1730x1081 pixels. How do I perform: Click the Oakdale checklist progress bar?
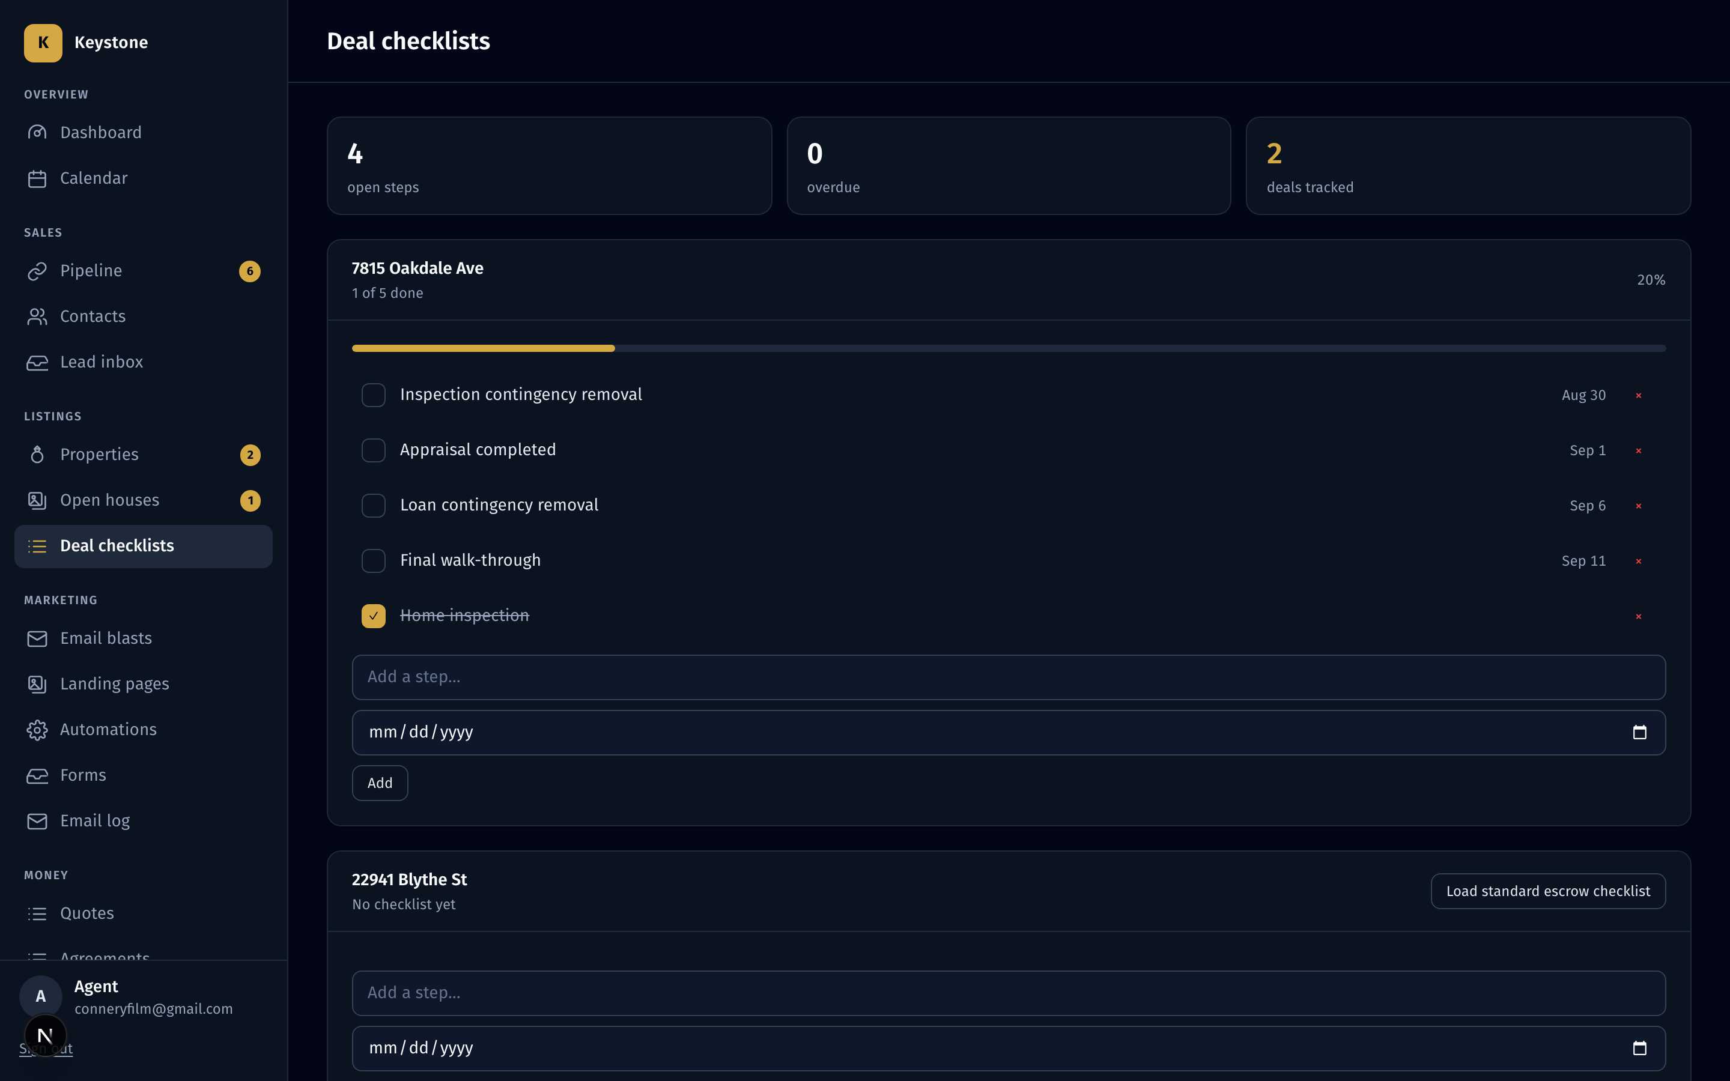(1009, 348)
